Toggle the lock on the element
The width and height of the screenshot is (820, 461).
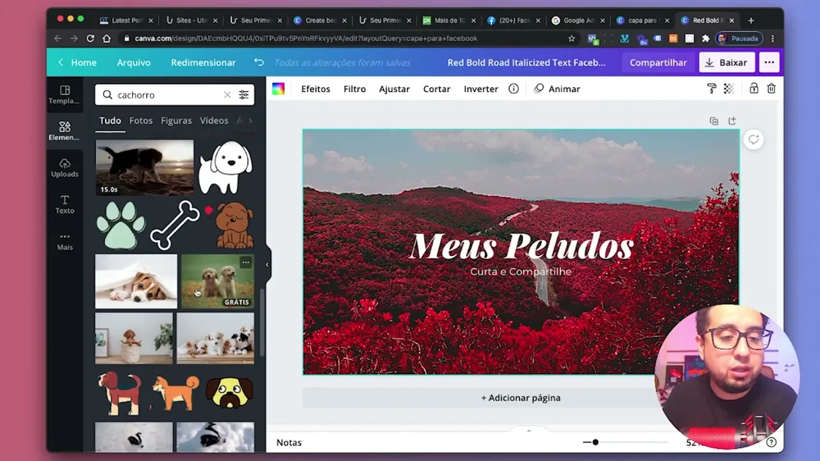[x=754, y=89]
